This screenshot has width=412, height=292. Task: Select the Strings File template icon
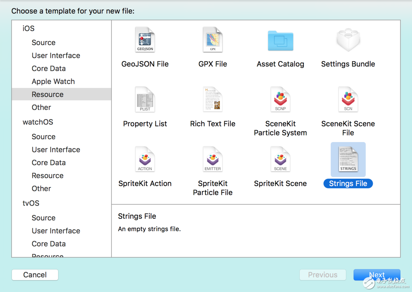pyautogui.click(x=348, y=159)
